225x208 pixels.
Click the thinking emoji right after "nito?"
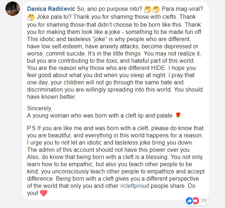coord(147,9)
